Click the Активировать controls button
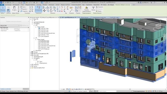 tap(39, 9)
